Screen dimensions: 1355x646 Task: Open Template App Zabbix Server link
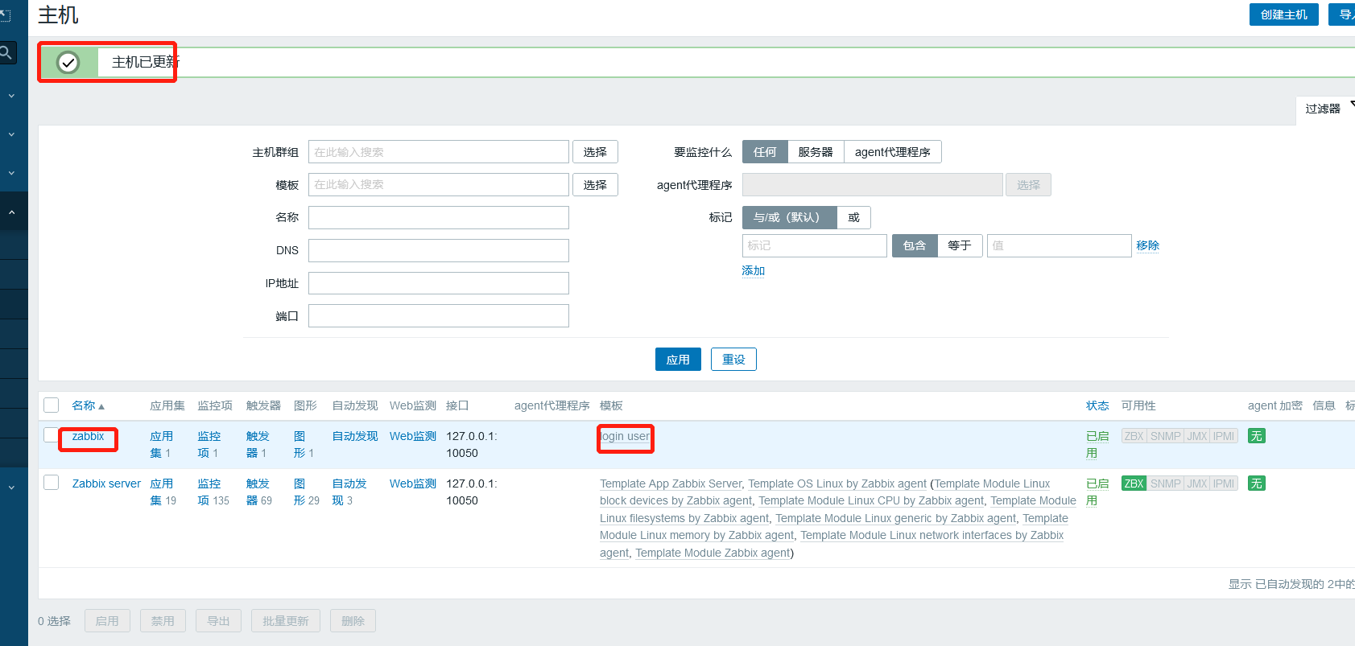(x=671, y=483)
